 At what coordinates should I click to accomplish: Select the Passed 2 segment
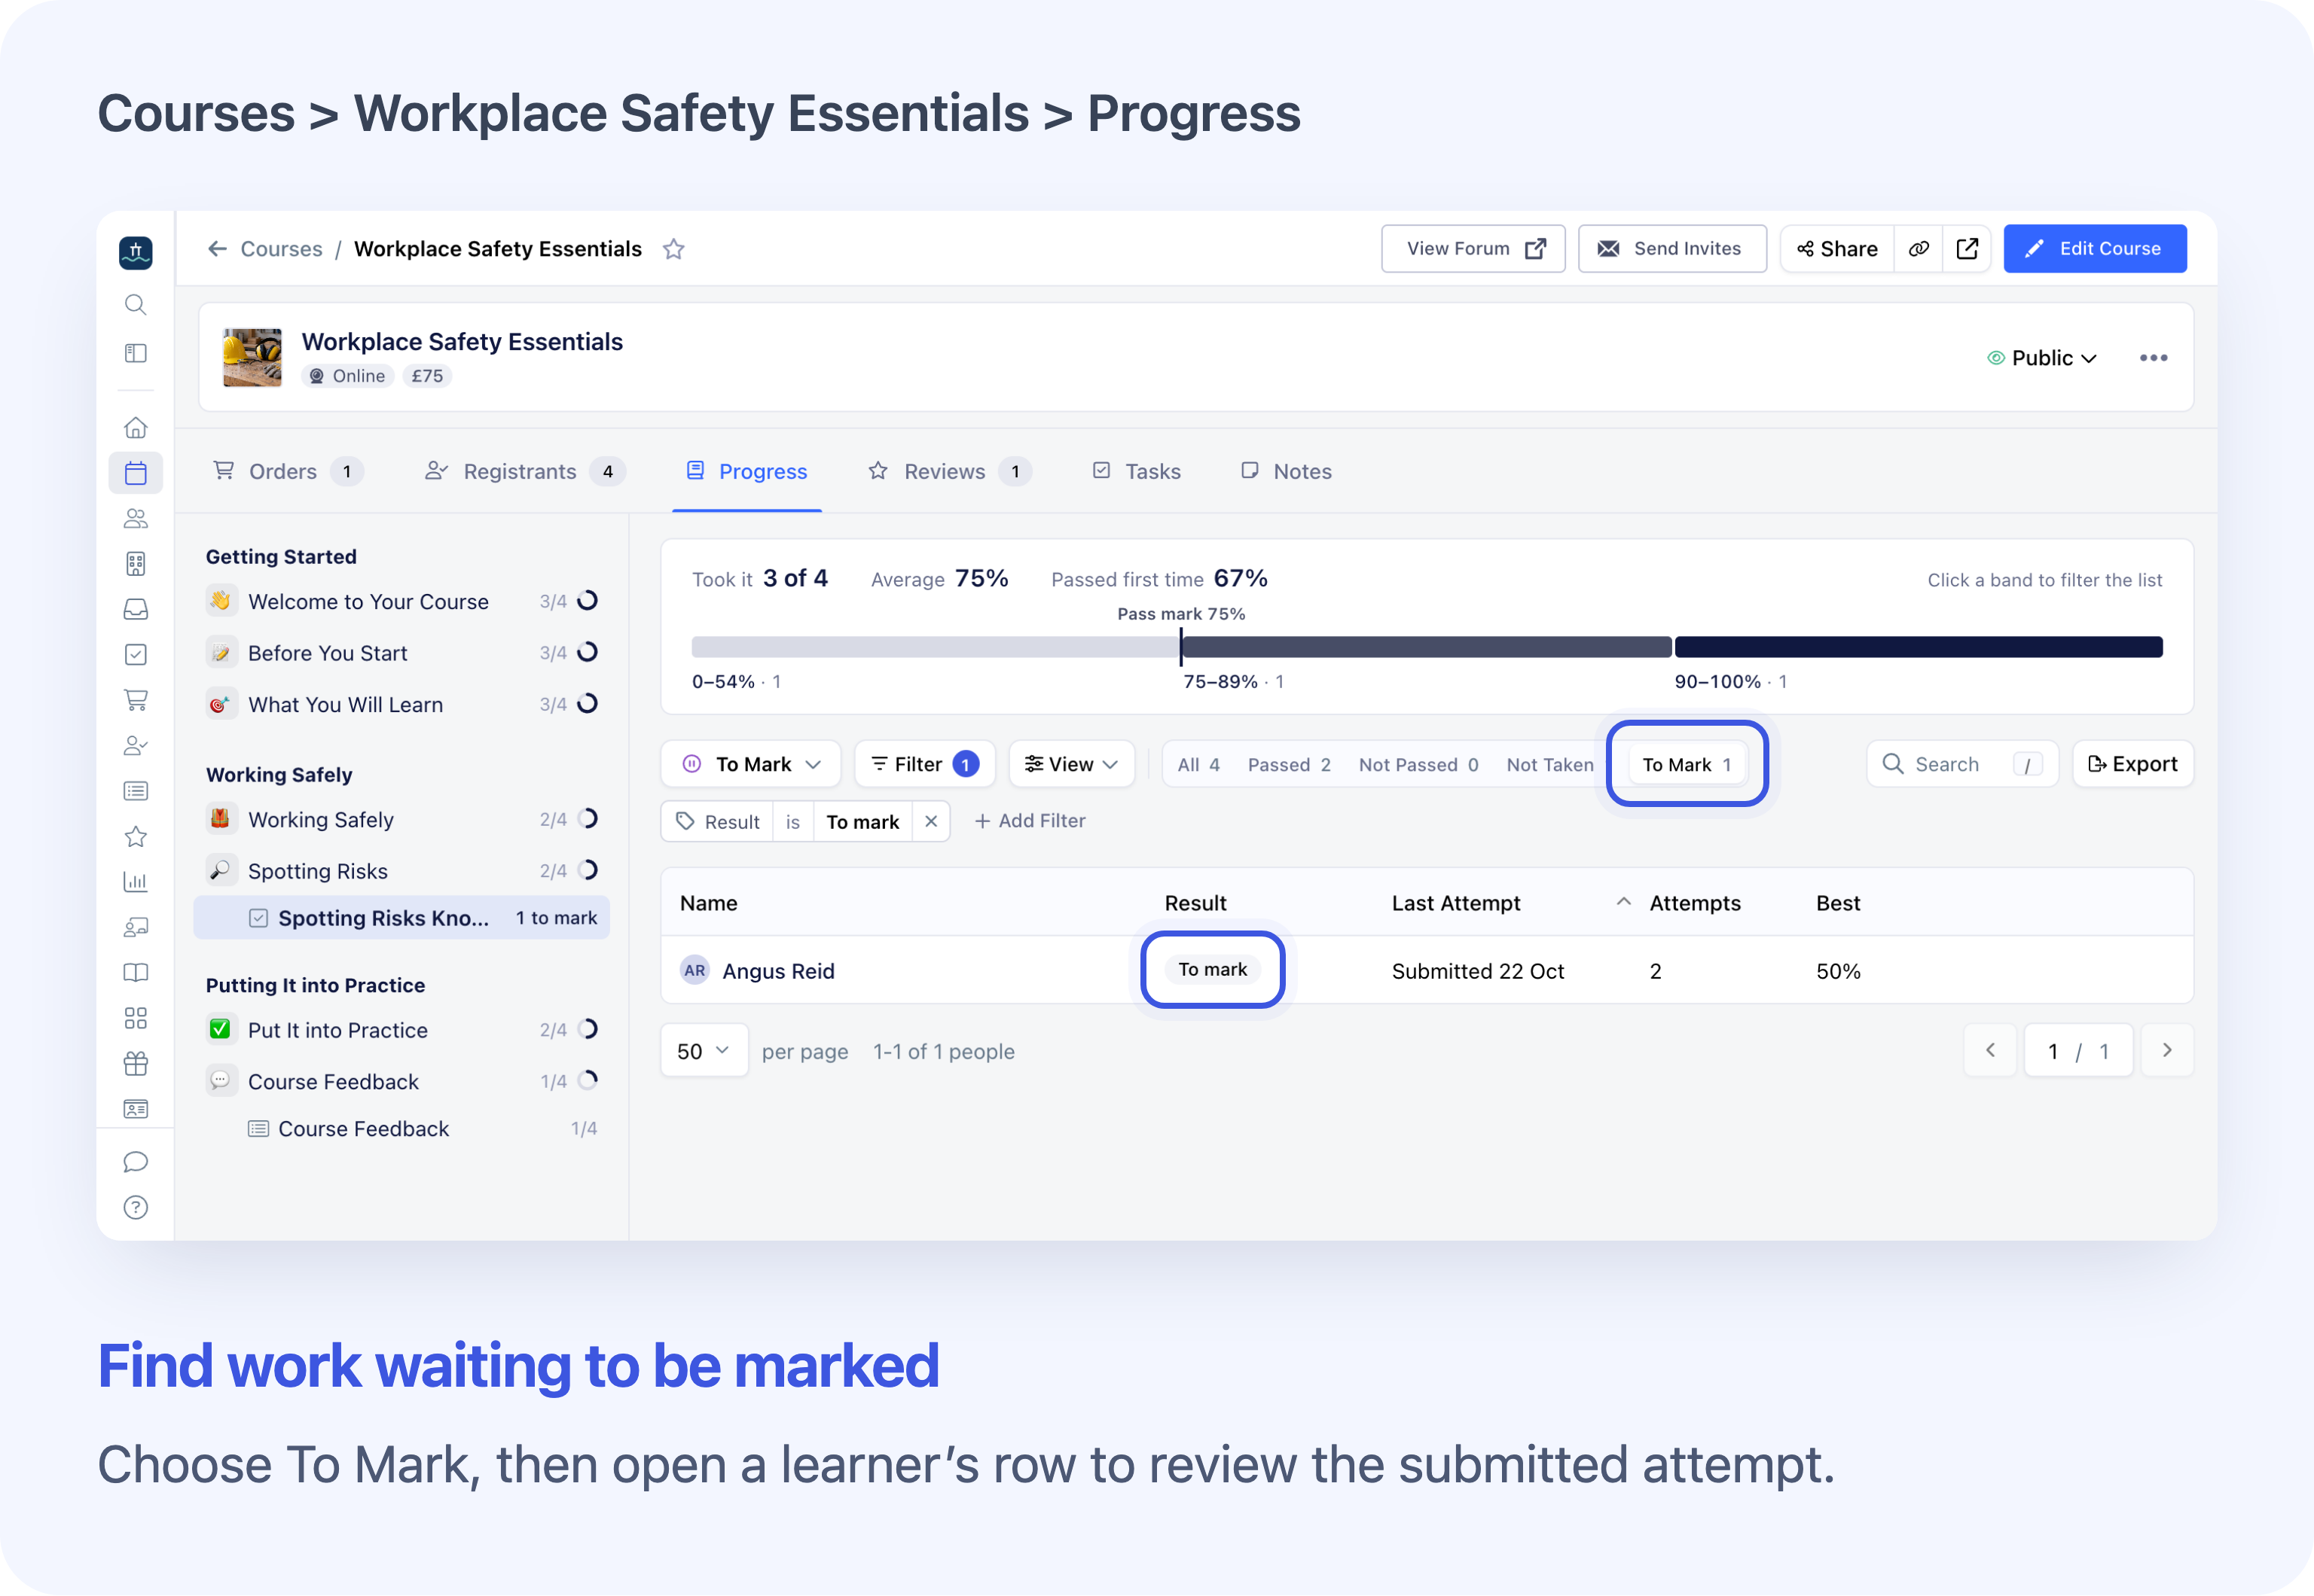pos(1289,765)
